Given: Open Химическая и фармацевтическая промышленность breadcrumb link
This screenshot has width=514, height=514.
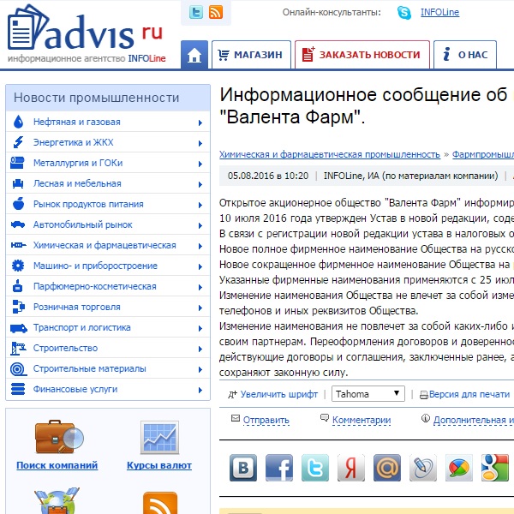Looking at the screenshot, I should pos(330,154).
